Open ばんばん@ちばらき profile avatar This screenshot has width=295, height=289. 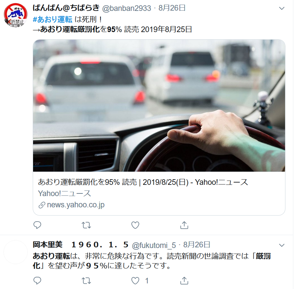(16, 15)
